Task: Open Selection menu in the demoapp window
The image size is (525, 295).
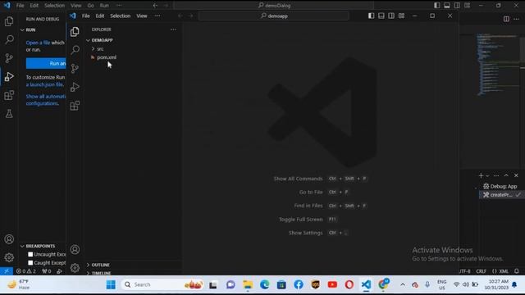Action: pos(121,16)
